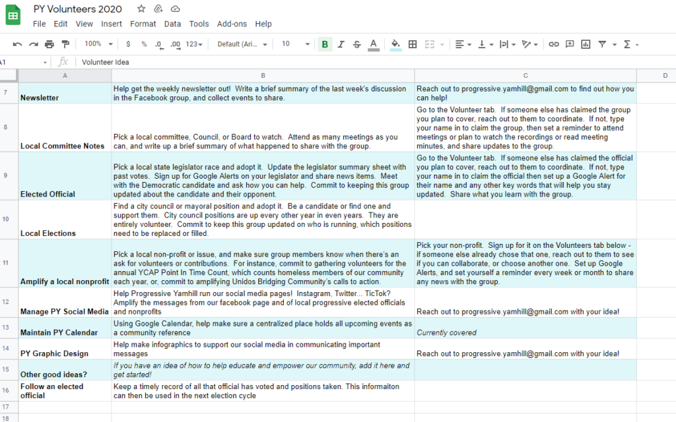This screenshot has height=422, width=676.
Task: Open the Borders tool
Action: coord(413,44)
